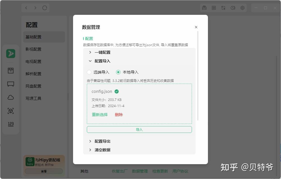This screenshot has width=281, height=179.
Task: Click 删除 to delete the uploaded file
Action: [119, 115]
